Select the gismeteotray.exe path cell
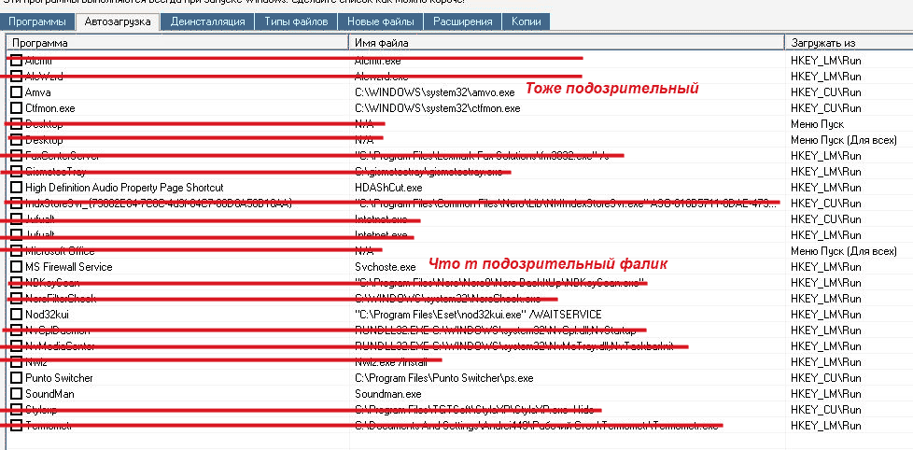This screenshot has width=913, height=450. coord(428,172)
